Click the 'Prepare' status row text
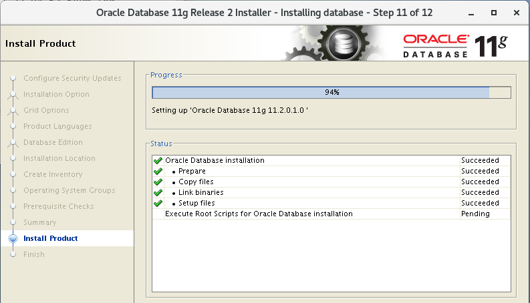 tap(192, 172)
